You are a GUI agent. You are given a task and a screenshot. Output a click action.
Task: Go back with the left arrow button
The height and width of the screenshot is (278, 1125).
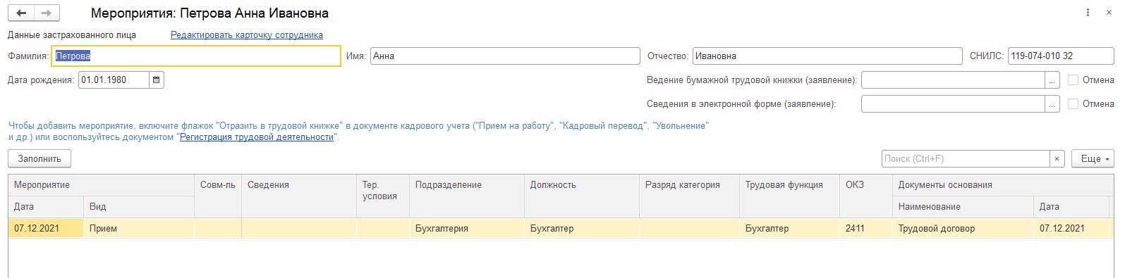[x=21, y=13]
